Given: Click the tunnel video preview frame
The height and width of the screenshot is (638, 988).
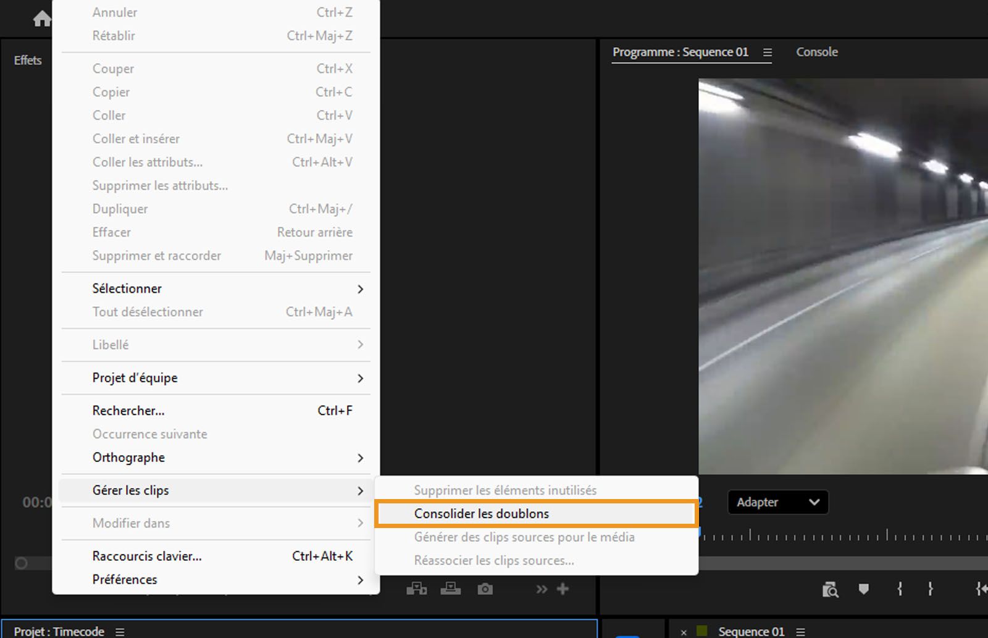Looking at the screenshot, I should (844, 276).
